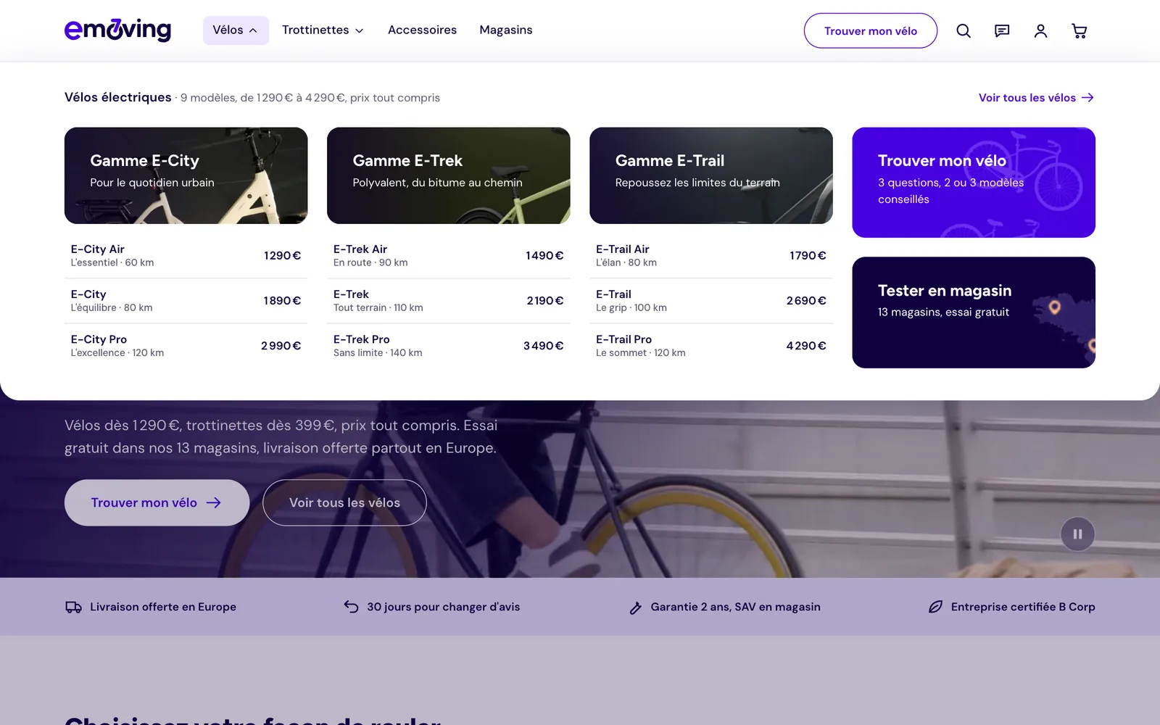Pause the hero background video
Screen dimensions: 1160x725
coord(1077,534)
